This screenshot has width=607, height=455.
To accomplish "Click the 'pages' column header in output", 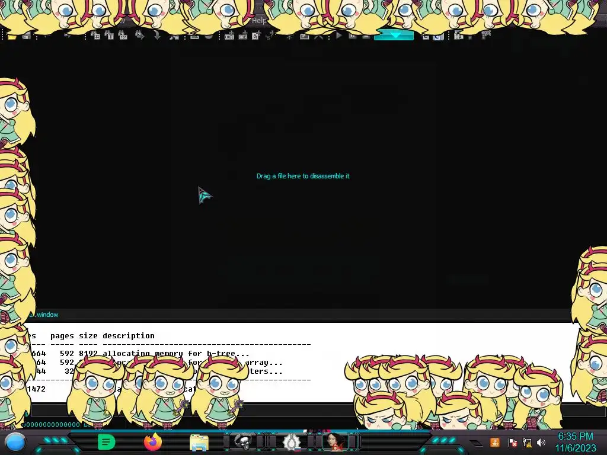I will pos(62,335).
